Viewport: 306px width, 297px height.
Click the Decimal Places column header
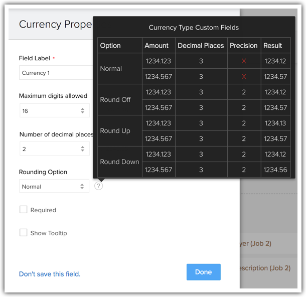tap(201, 45)
